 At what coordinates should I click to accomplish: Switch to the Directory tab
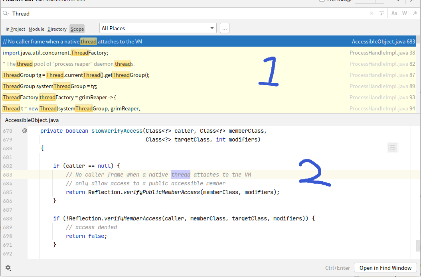[57, 29]
